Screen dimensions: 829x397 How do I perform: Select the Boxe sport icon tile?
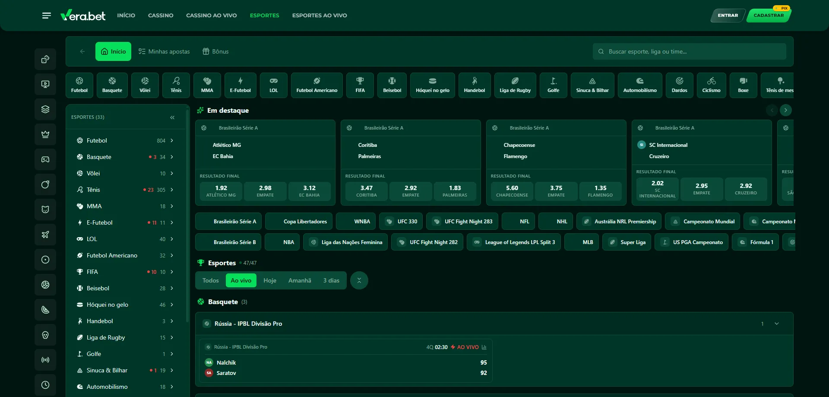coord(744,85)
